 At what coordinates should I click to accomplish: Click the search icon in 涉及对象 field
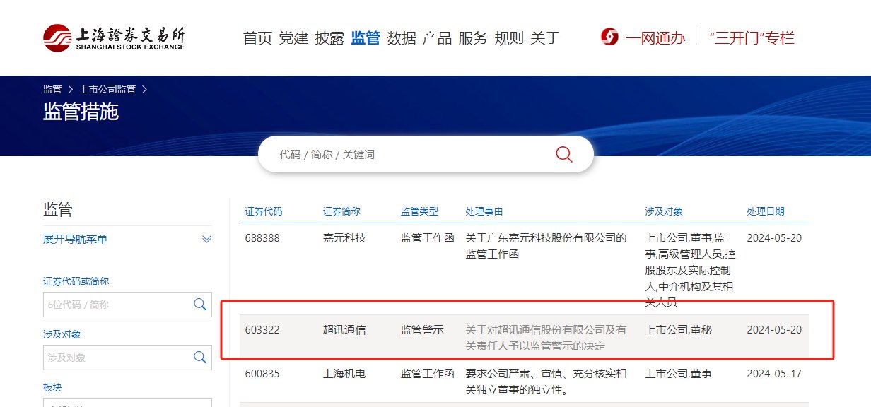(x=200, y=358)
